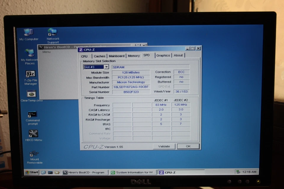Select the SPD tab
This screenshot has height=189, width=284.
tap(146, 55)
